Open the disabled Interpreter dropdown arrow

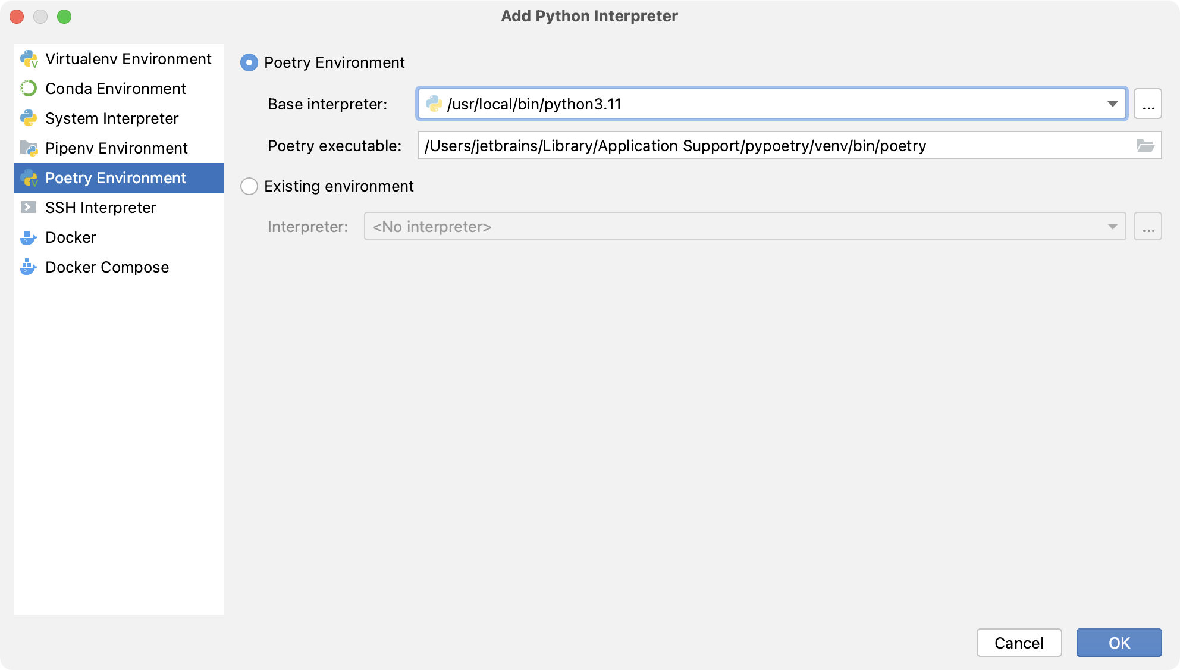point(1112,227)
